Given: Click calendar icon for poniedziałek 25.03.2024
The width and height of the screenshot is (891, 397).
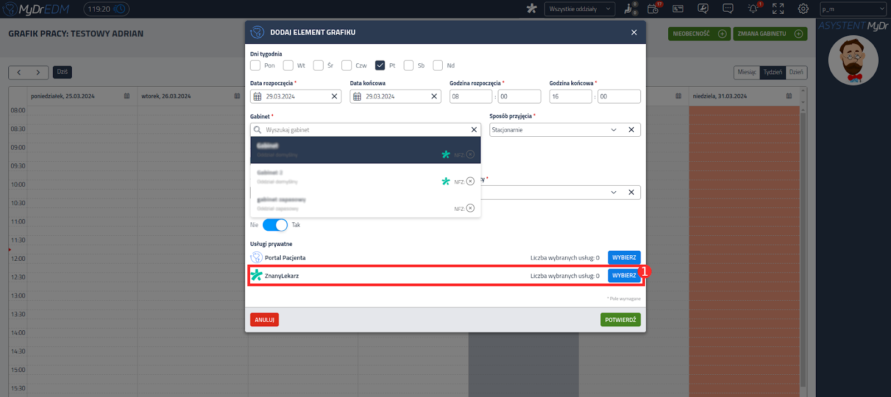Looking at the screenshot, I should coord(127,96).
